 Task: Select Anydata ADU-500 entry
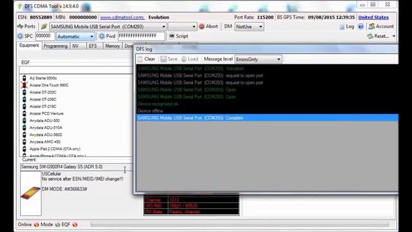pos(44,121)
